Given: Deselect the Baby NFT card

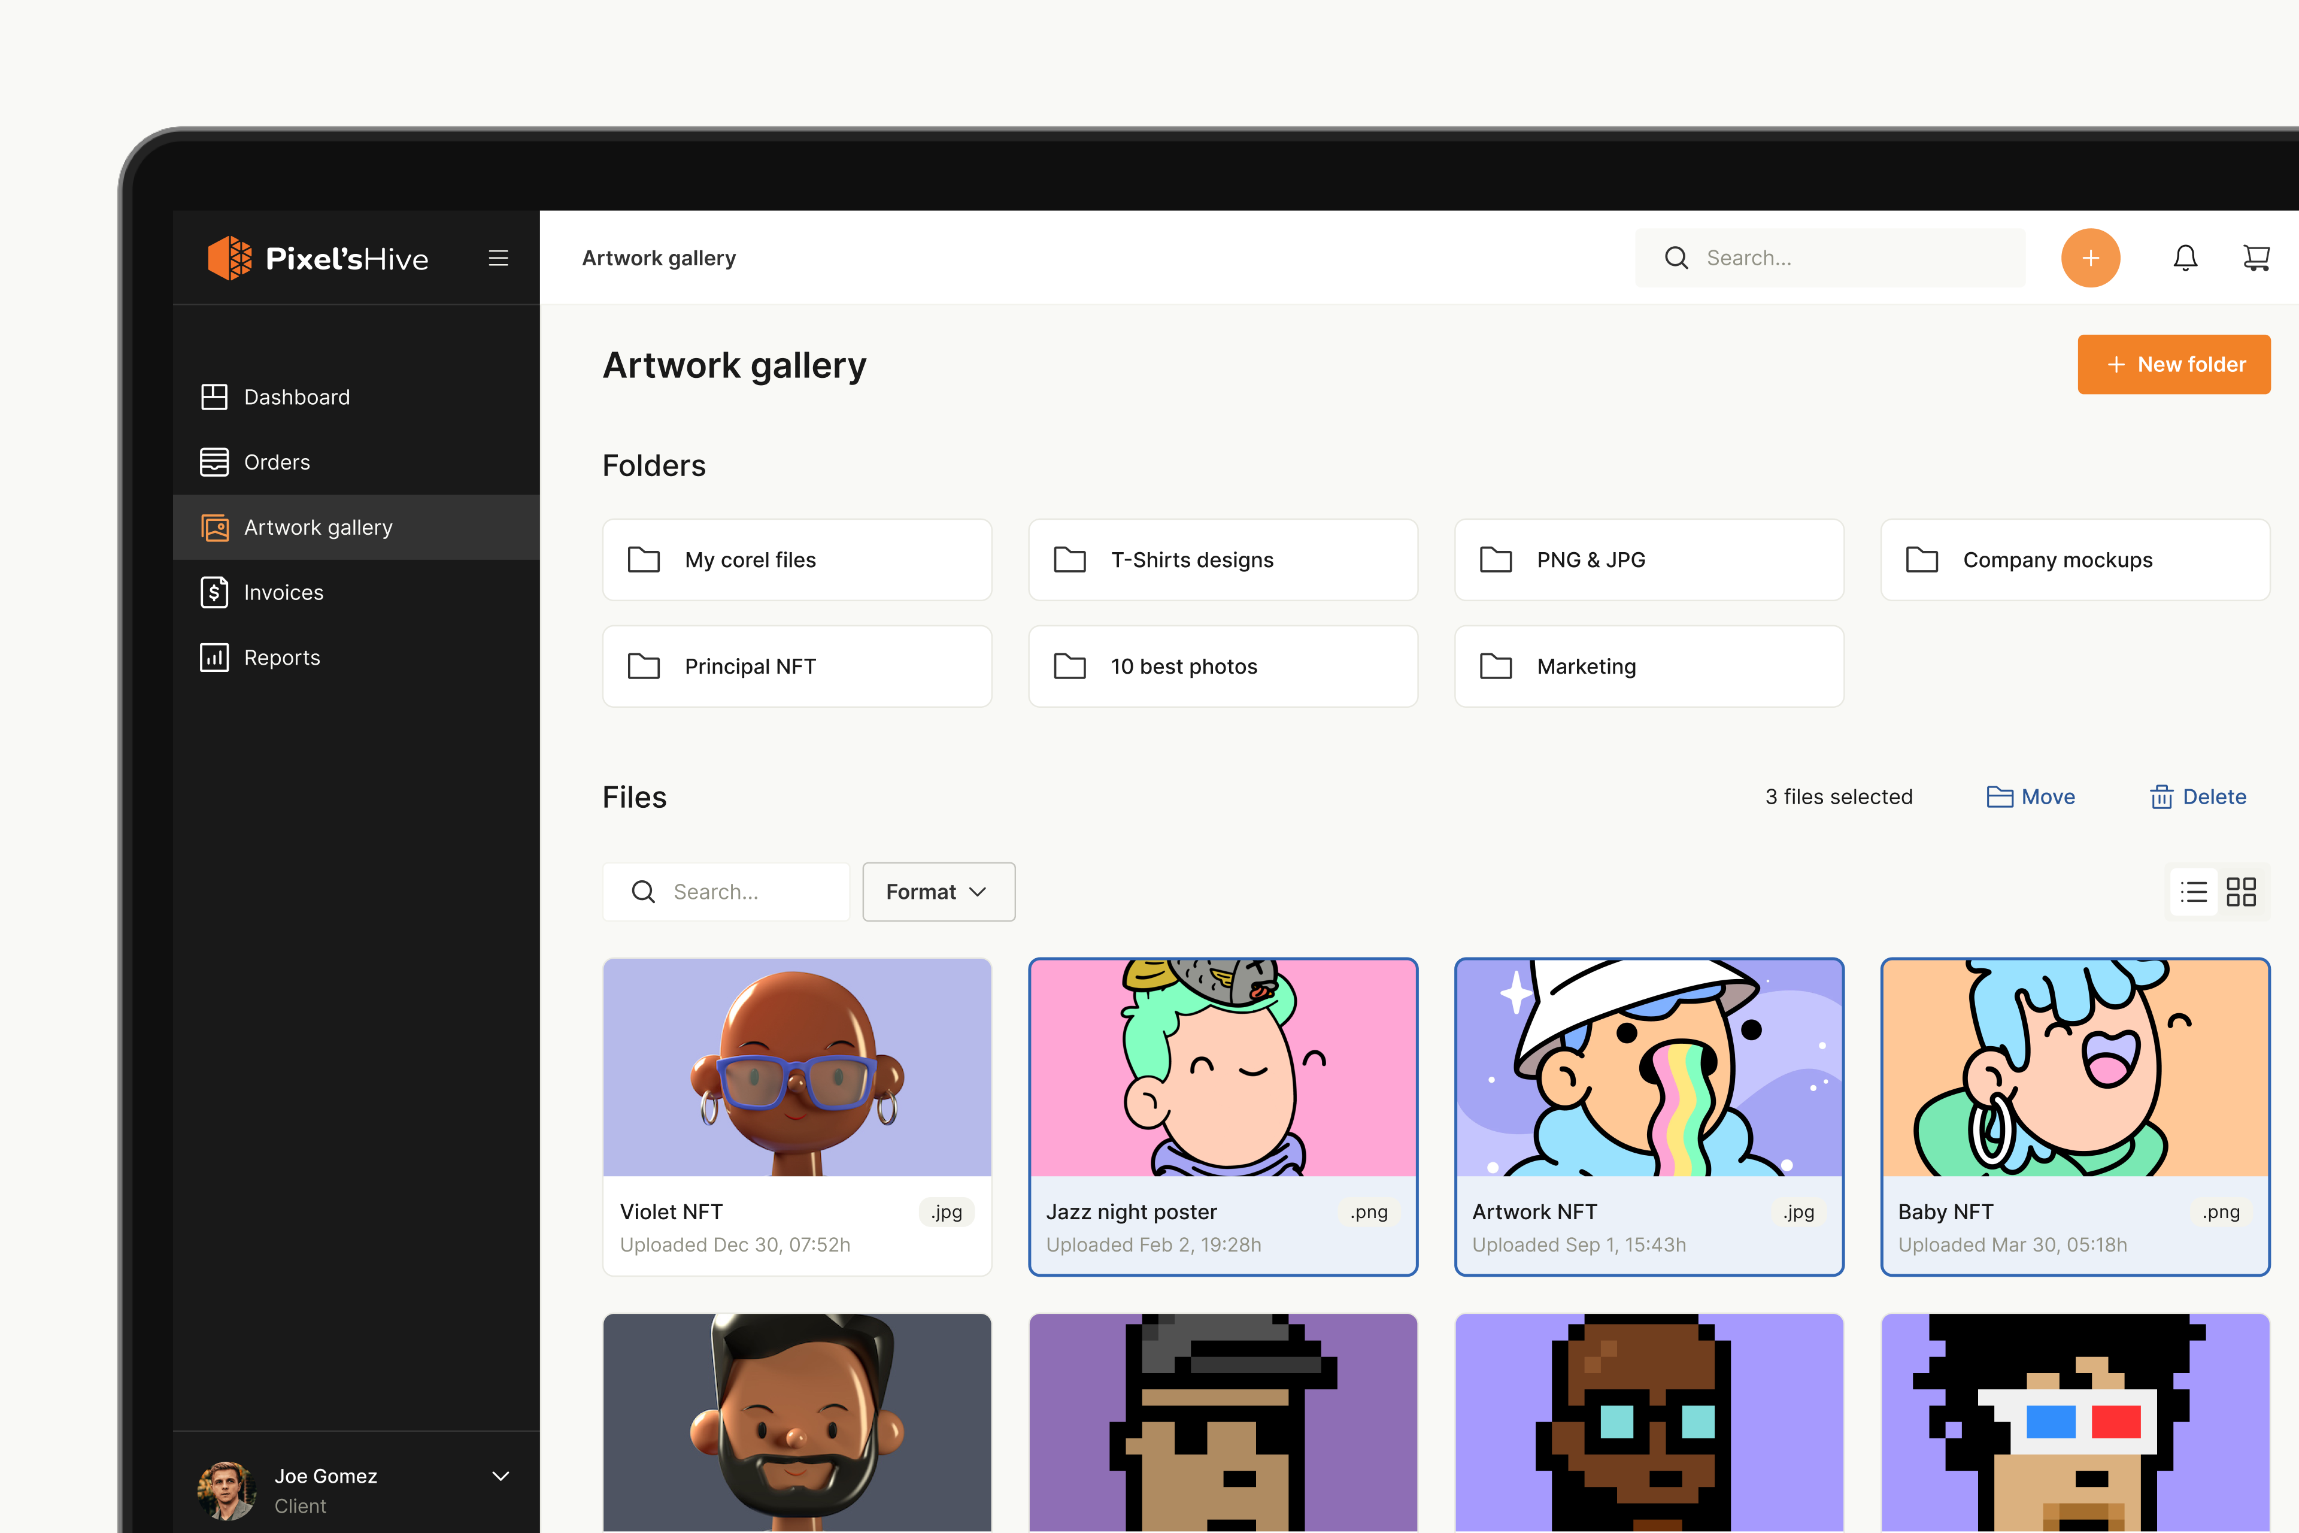Looking at the screenshot, I should click(x=2075, y=1117).
